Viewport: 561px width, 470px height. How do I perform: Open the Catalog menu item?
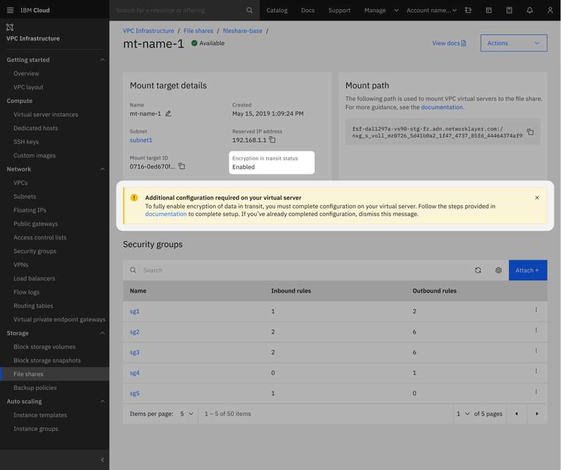coord(277,10)
